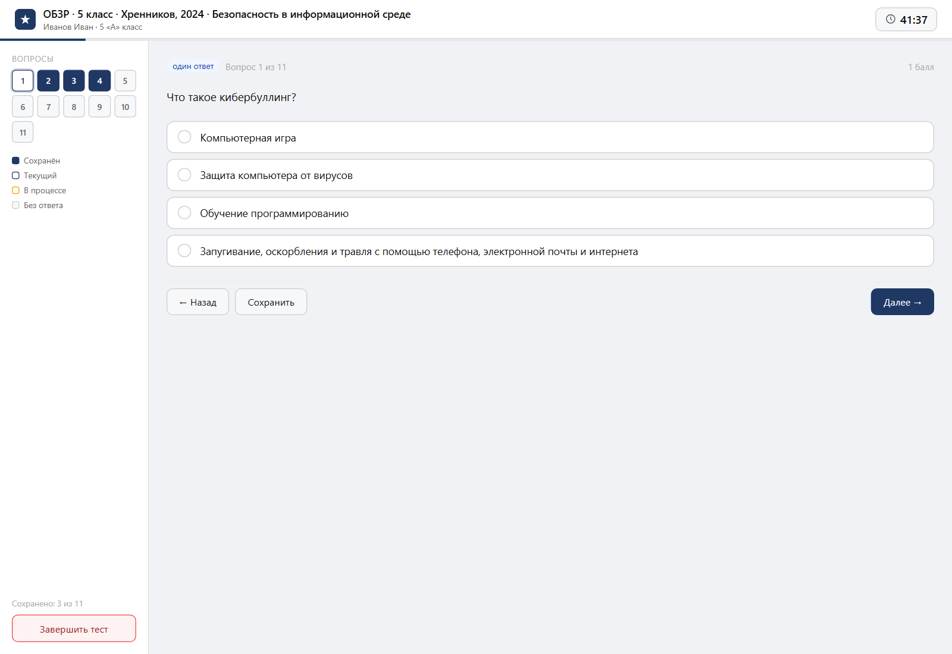Click the 'Сохранено: 3 из 11' status
The image size is (952, 654).
48,603
